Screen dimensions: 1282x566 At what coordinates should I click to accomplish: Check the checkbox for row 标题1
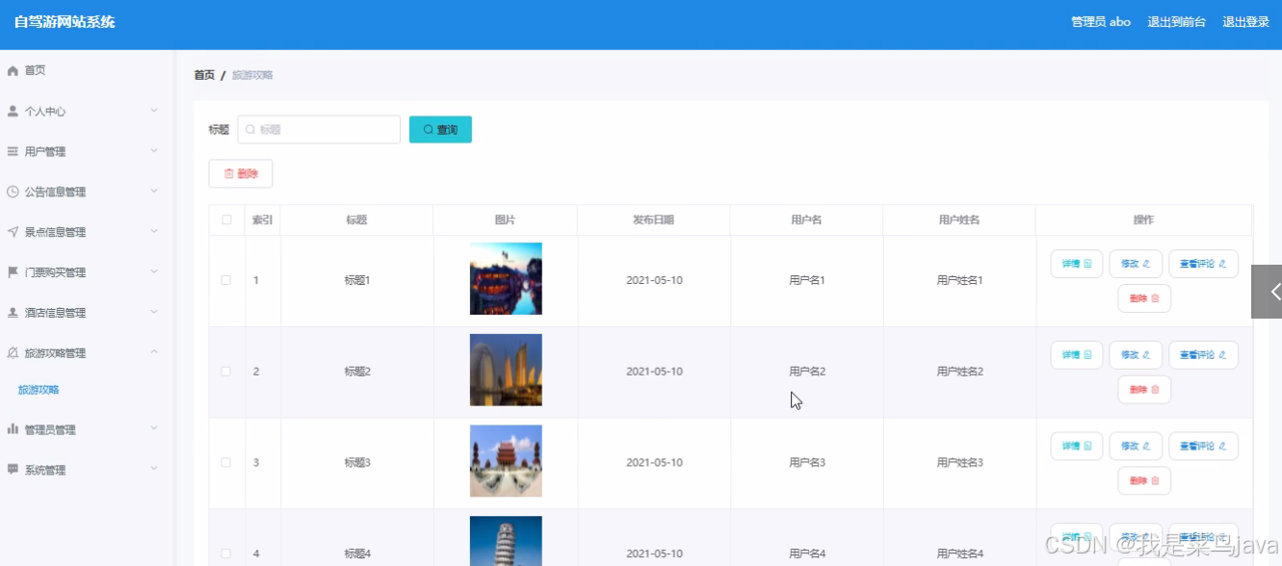pyautogui.click(x=226, y=280)
